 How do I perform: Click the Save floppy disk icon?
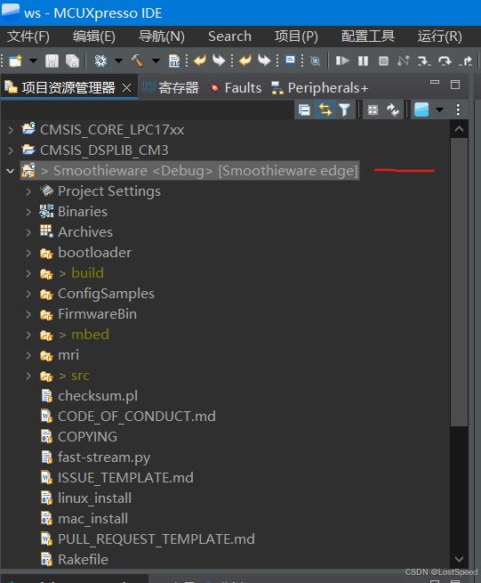(x=52, y=61)
